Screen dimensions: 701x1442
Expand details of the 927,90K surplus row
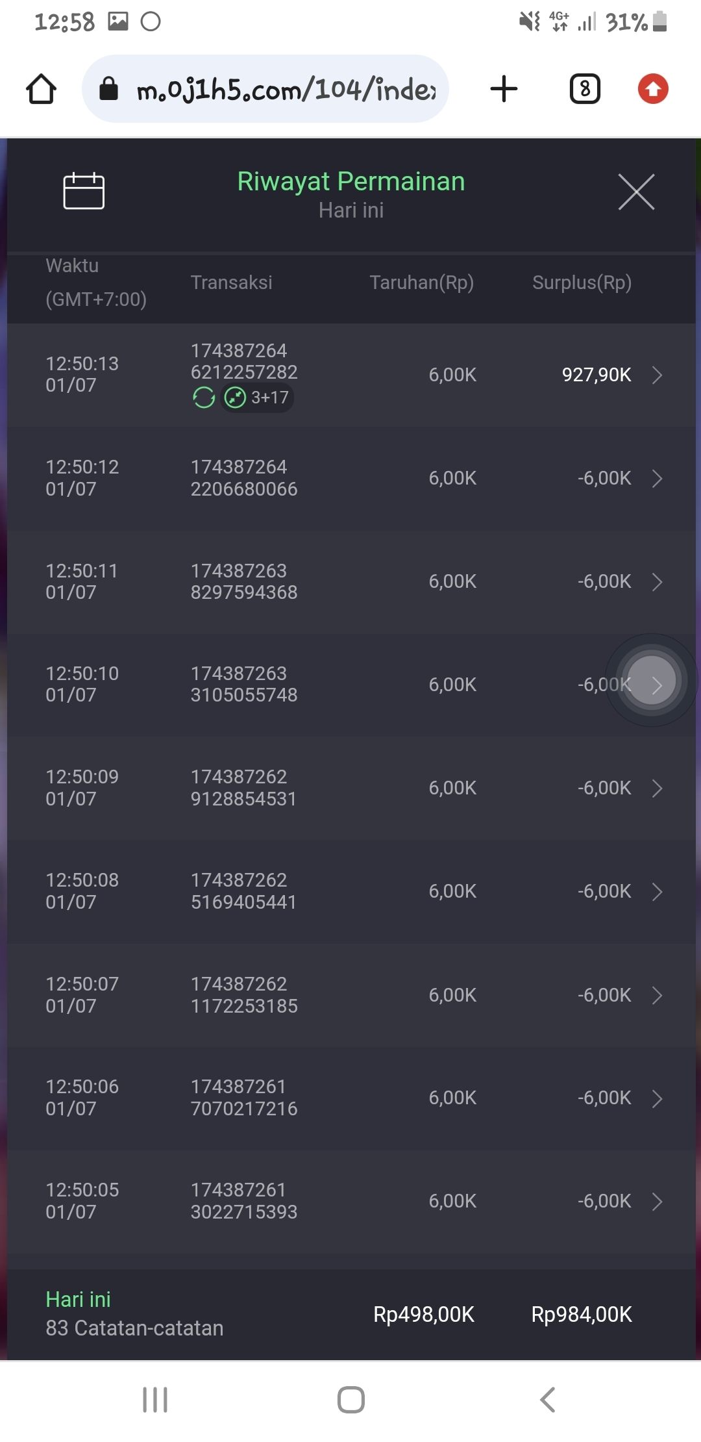click(657, 375)
